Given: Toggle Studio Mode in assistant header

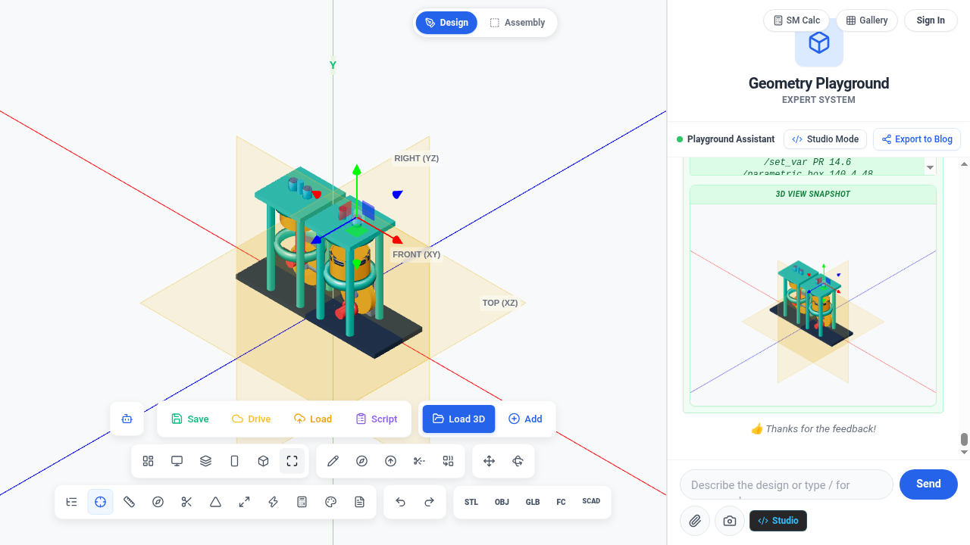Looking at the screenshot, I should coord(825,139).
